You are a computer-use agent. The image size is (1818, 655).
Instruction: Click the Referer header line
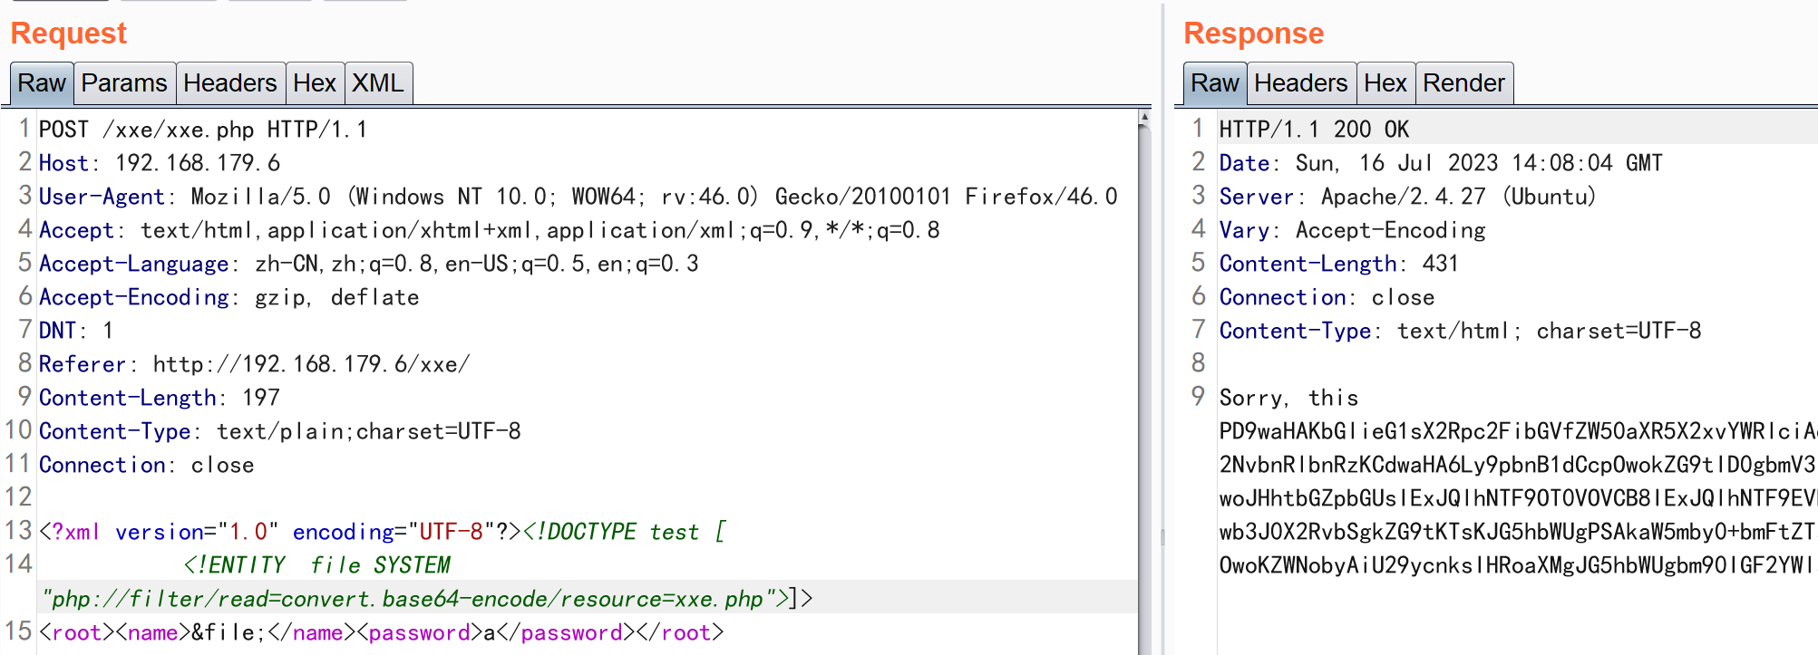tap(254, 364)
